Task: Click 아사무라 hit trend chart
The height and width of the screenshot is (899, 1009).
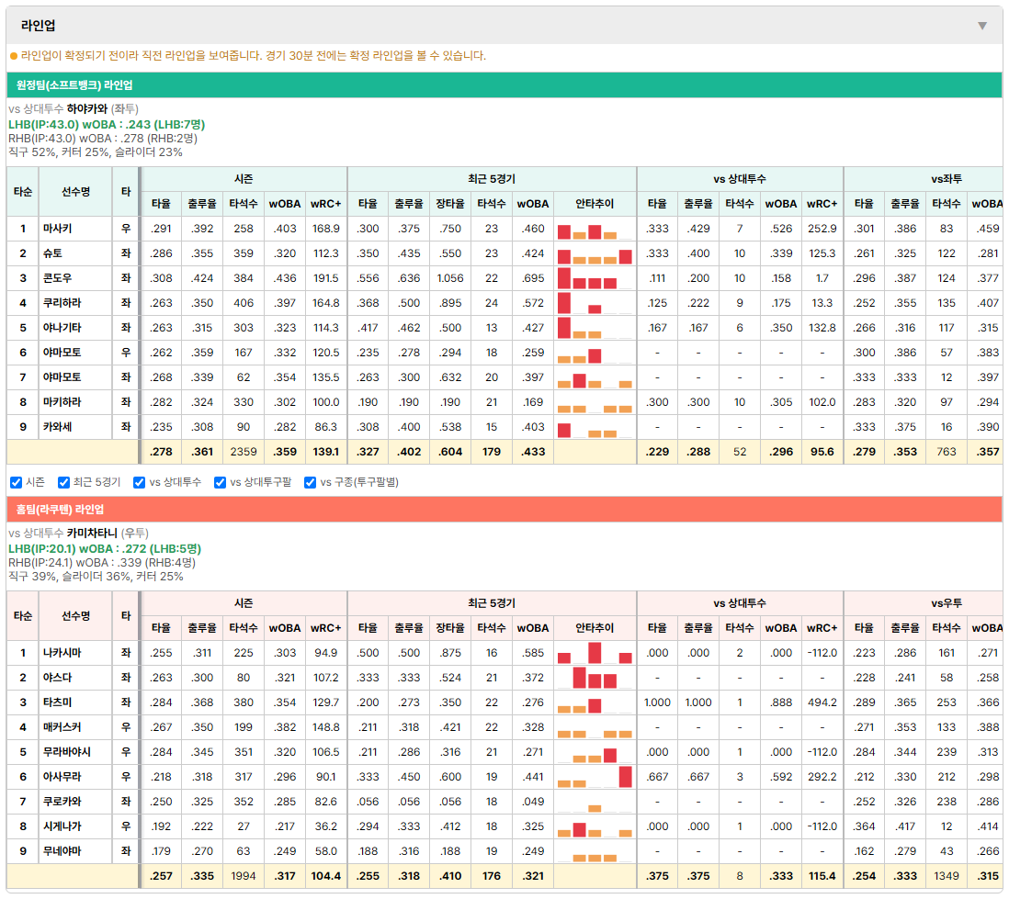Action: coord(595,777)
